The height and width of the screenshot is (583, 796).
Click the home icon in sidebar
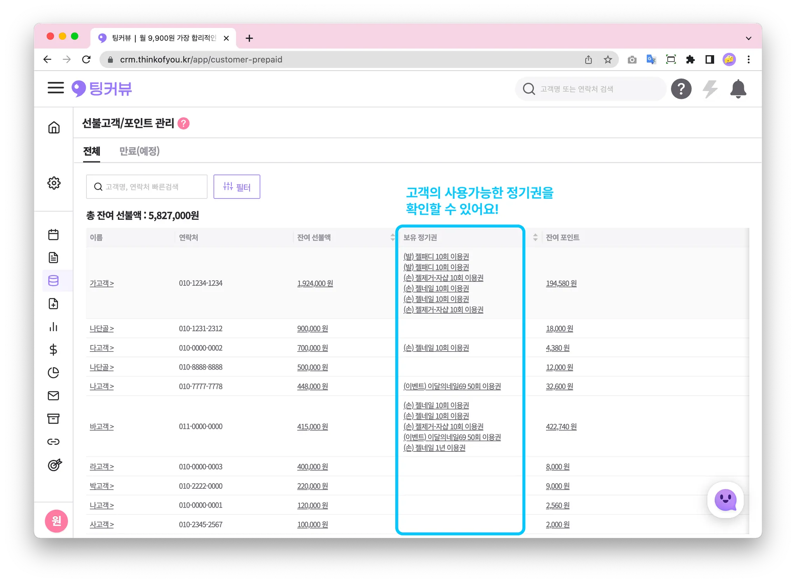(54, 127)
